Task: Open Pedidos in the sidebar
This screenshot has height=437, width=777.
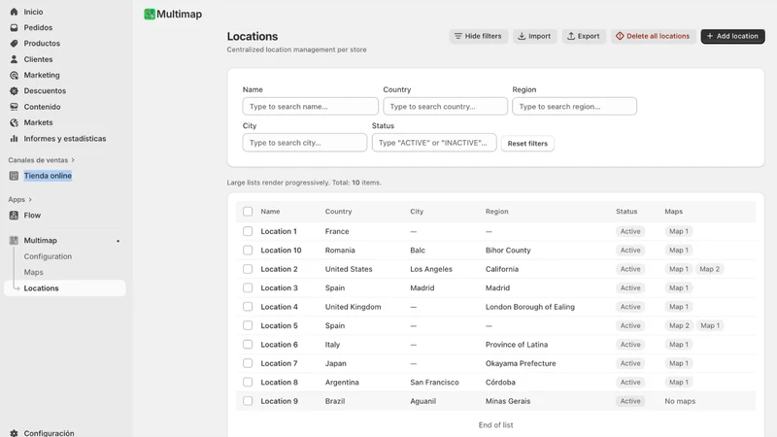Action: (x=38, y=27)
